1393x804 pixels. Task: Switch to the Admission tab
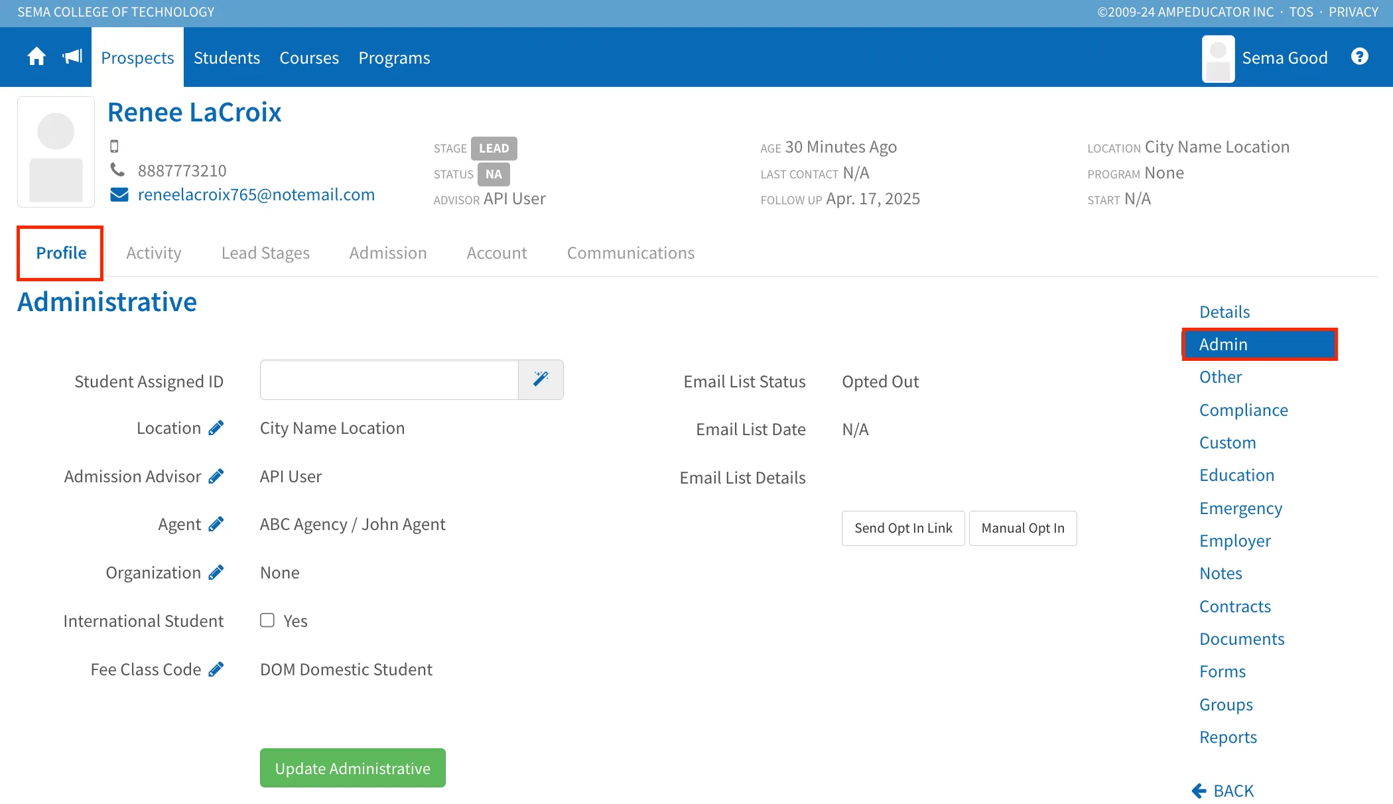click(388, 253)
